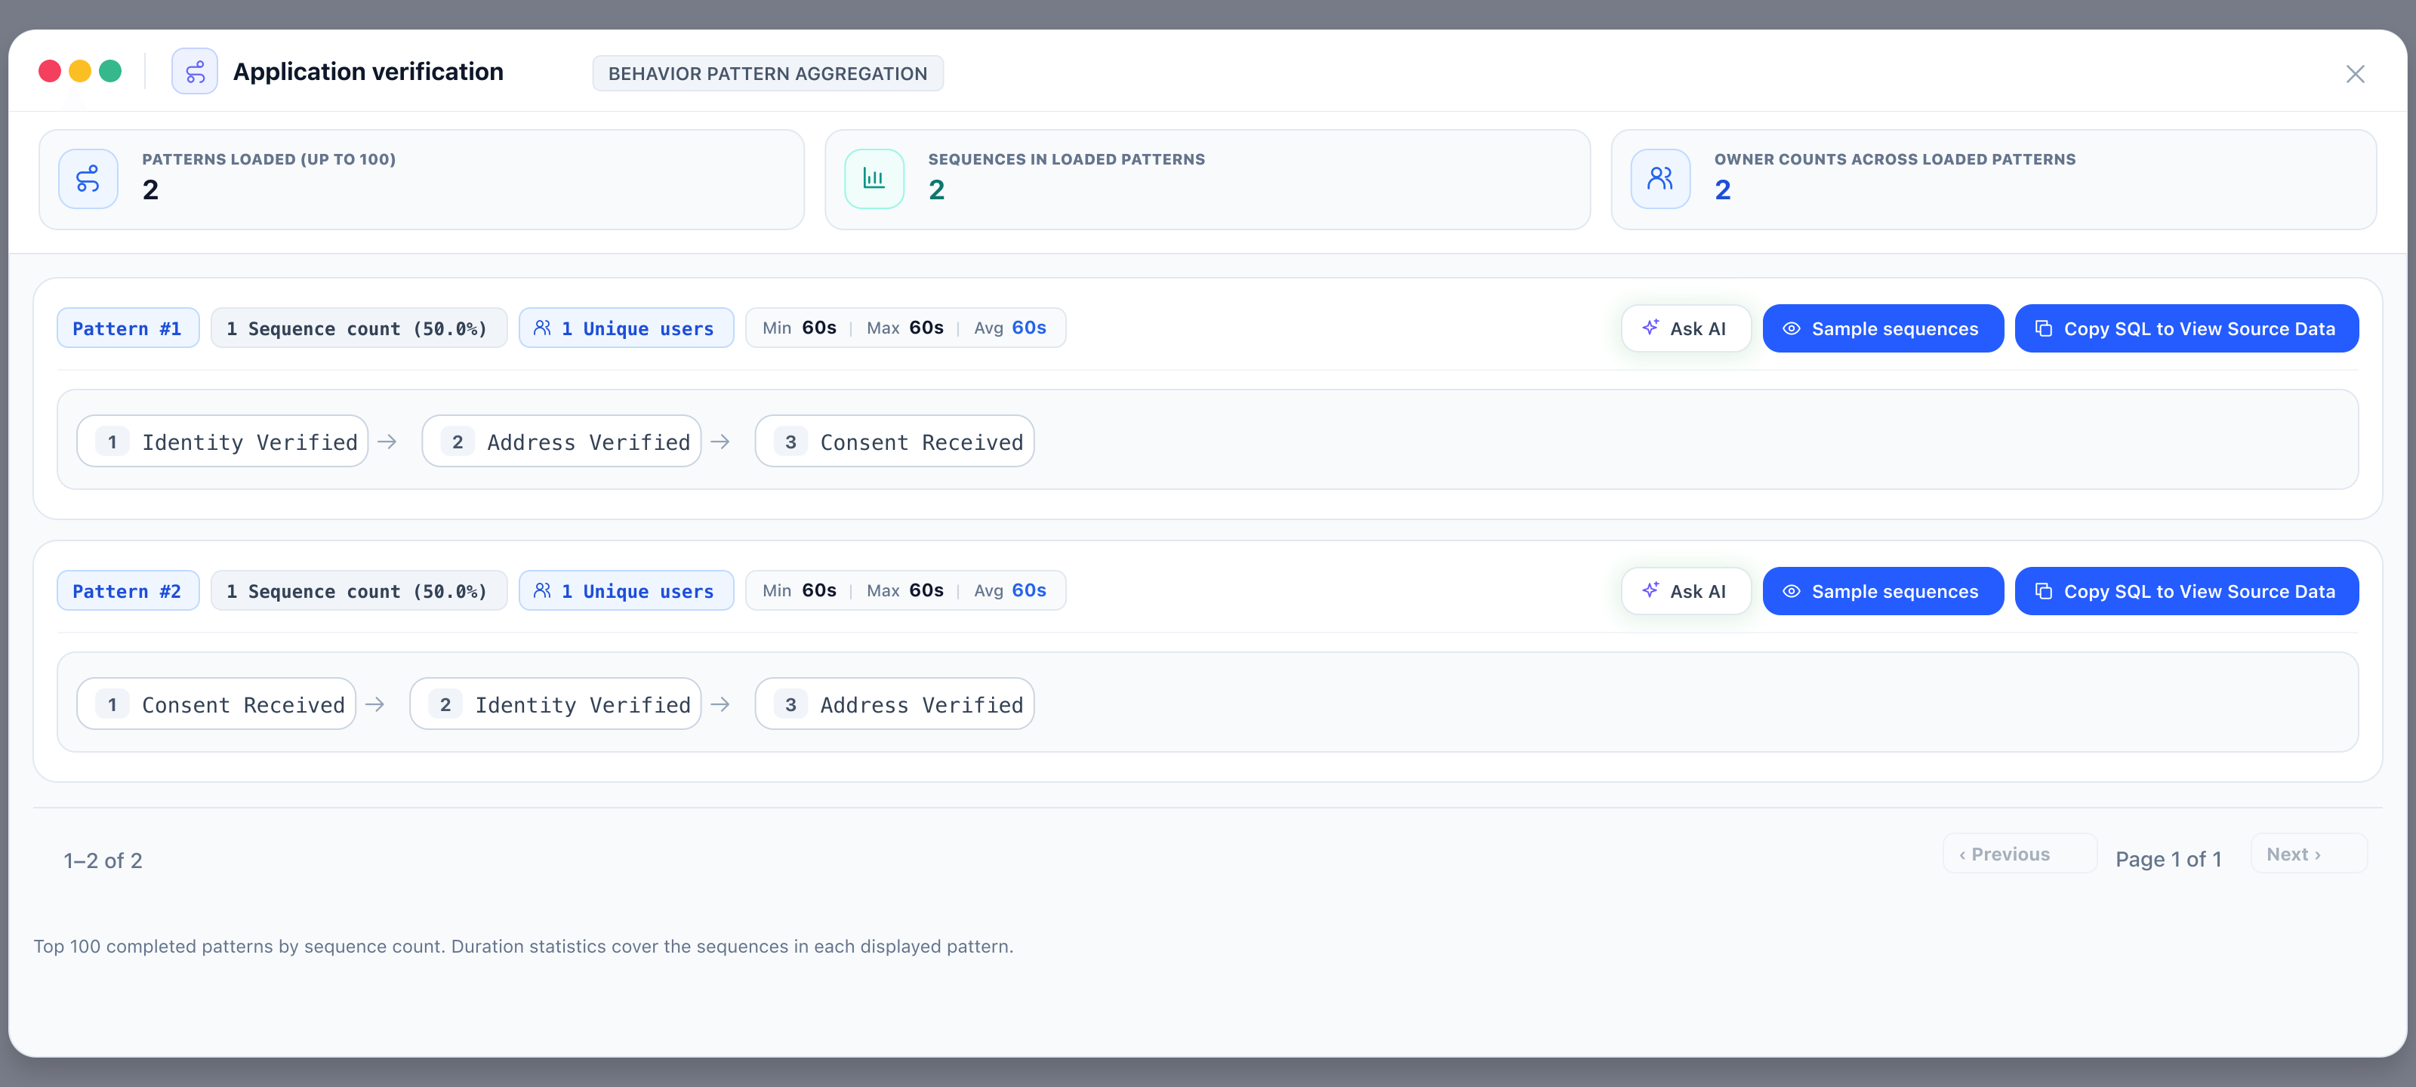
Task: Click the Address Verified step in Pattern #1
Action: [561, 441]
